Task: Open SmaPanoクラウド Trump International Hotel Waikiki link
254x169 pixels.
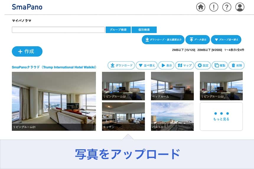Action: coord(54,67)
